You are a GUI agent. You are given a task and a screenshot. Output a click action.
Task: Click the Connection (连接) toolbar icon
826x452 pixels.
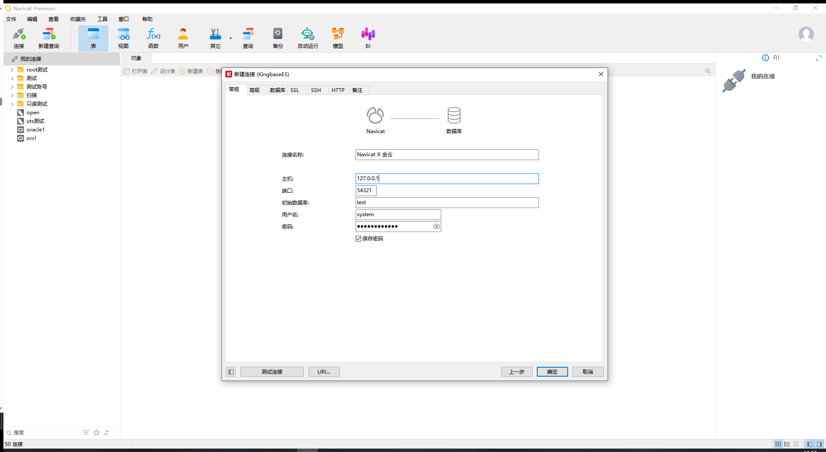tap(19, 38)
